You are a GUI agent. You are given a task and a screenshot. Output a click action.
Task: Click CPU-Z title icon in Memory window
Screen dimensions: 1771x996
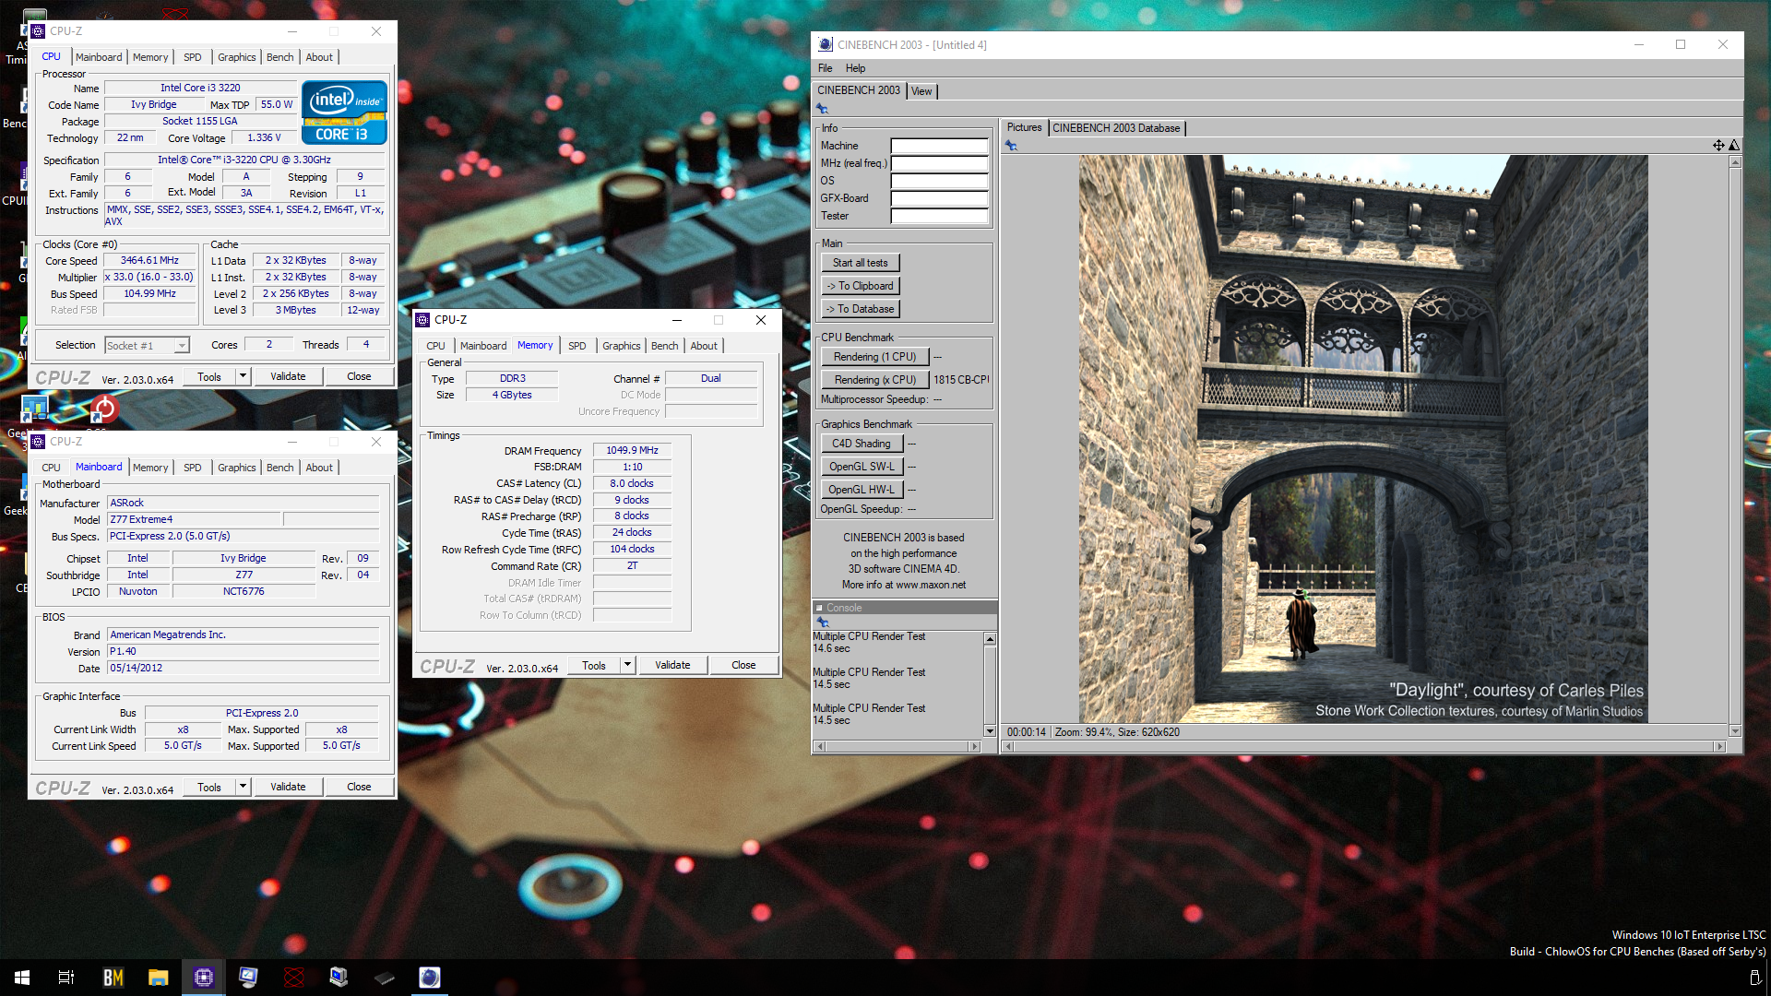(422, 320)
